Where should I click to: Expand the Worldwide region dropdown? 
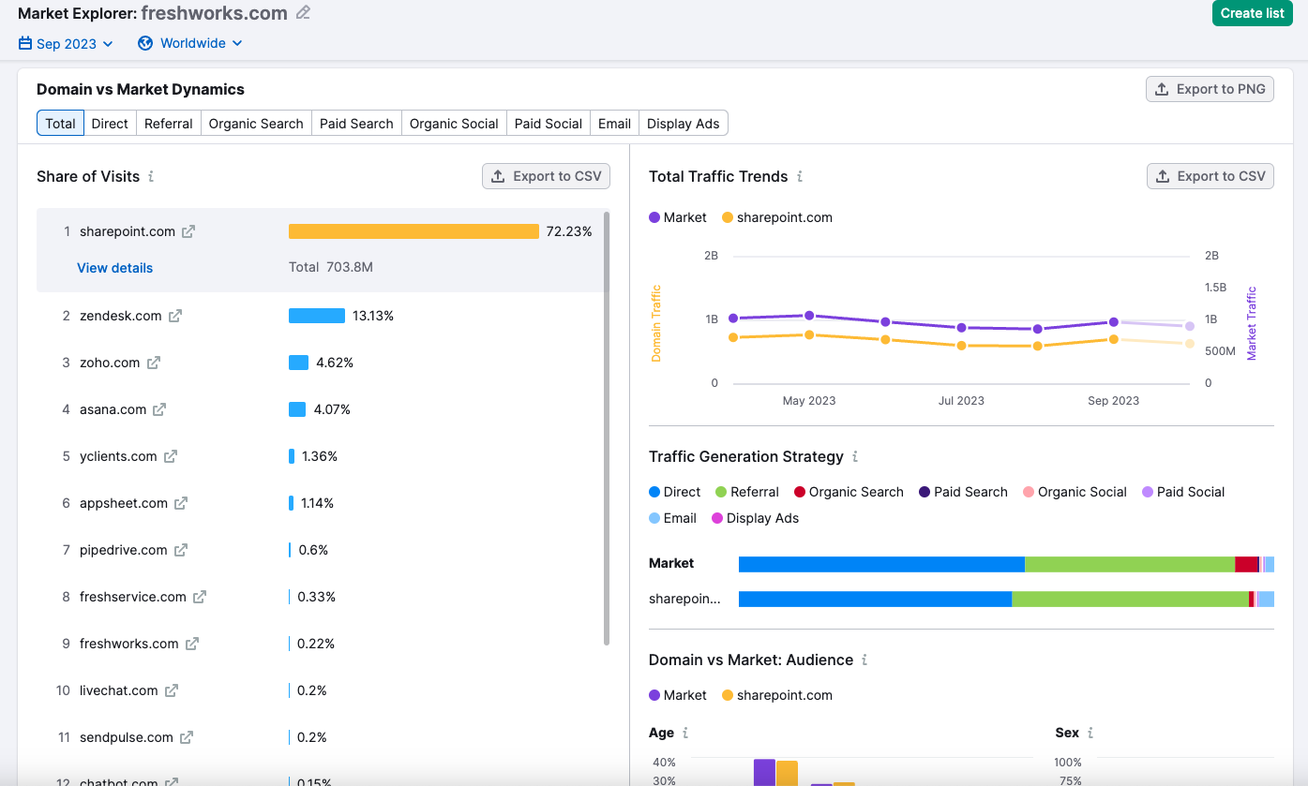(x=190, y=43)
